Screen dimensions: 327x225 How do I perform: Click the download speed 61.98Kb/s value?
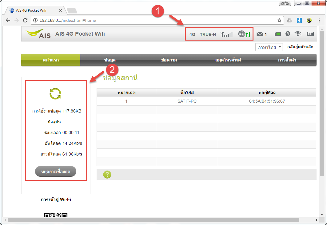click(x=72, y=154)
